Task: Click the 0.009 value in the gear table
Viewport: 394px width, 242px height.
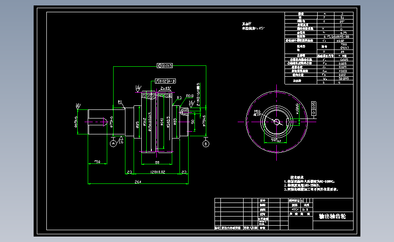Action: tap(343, 67)
